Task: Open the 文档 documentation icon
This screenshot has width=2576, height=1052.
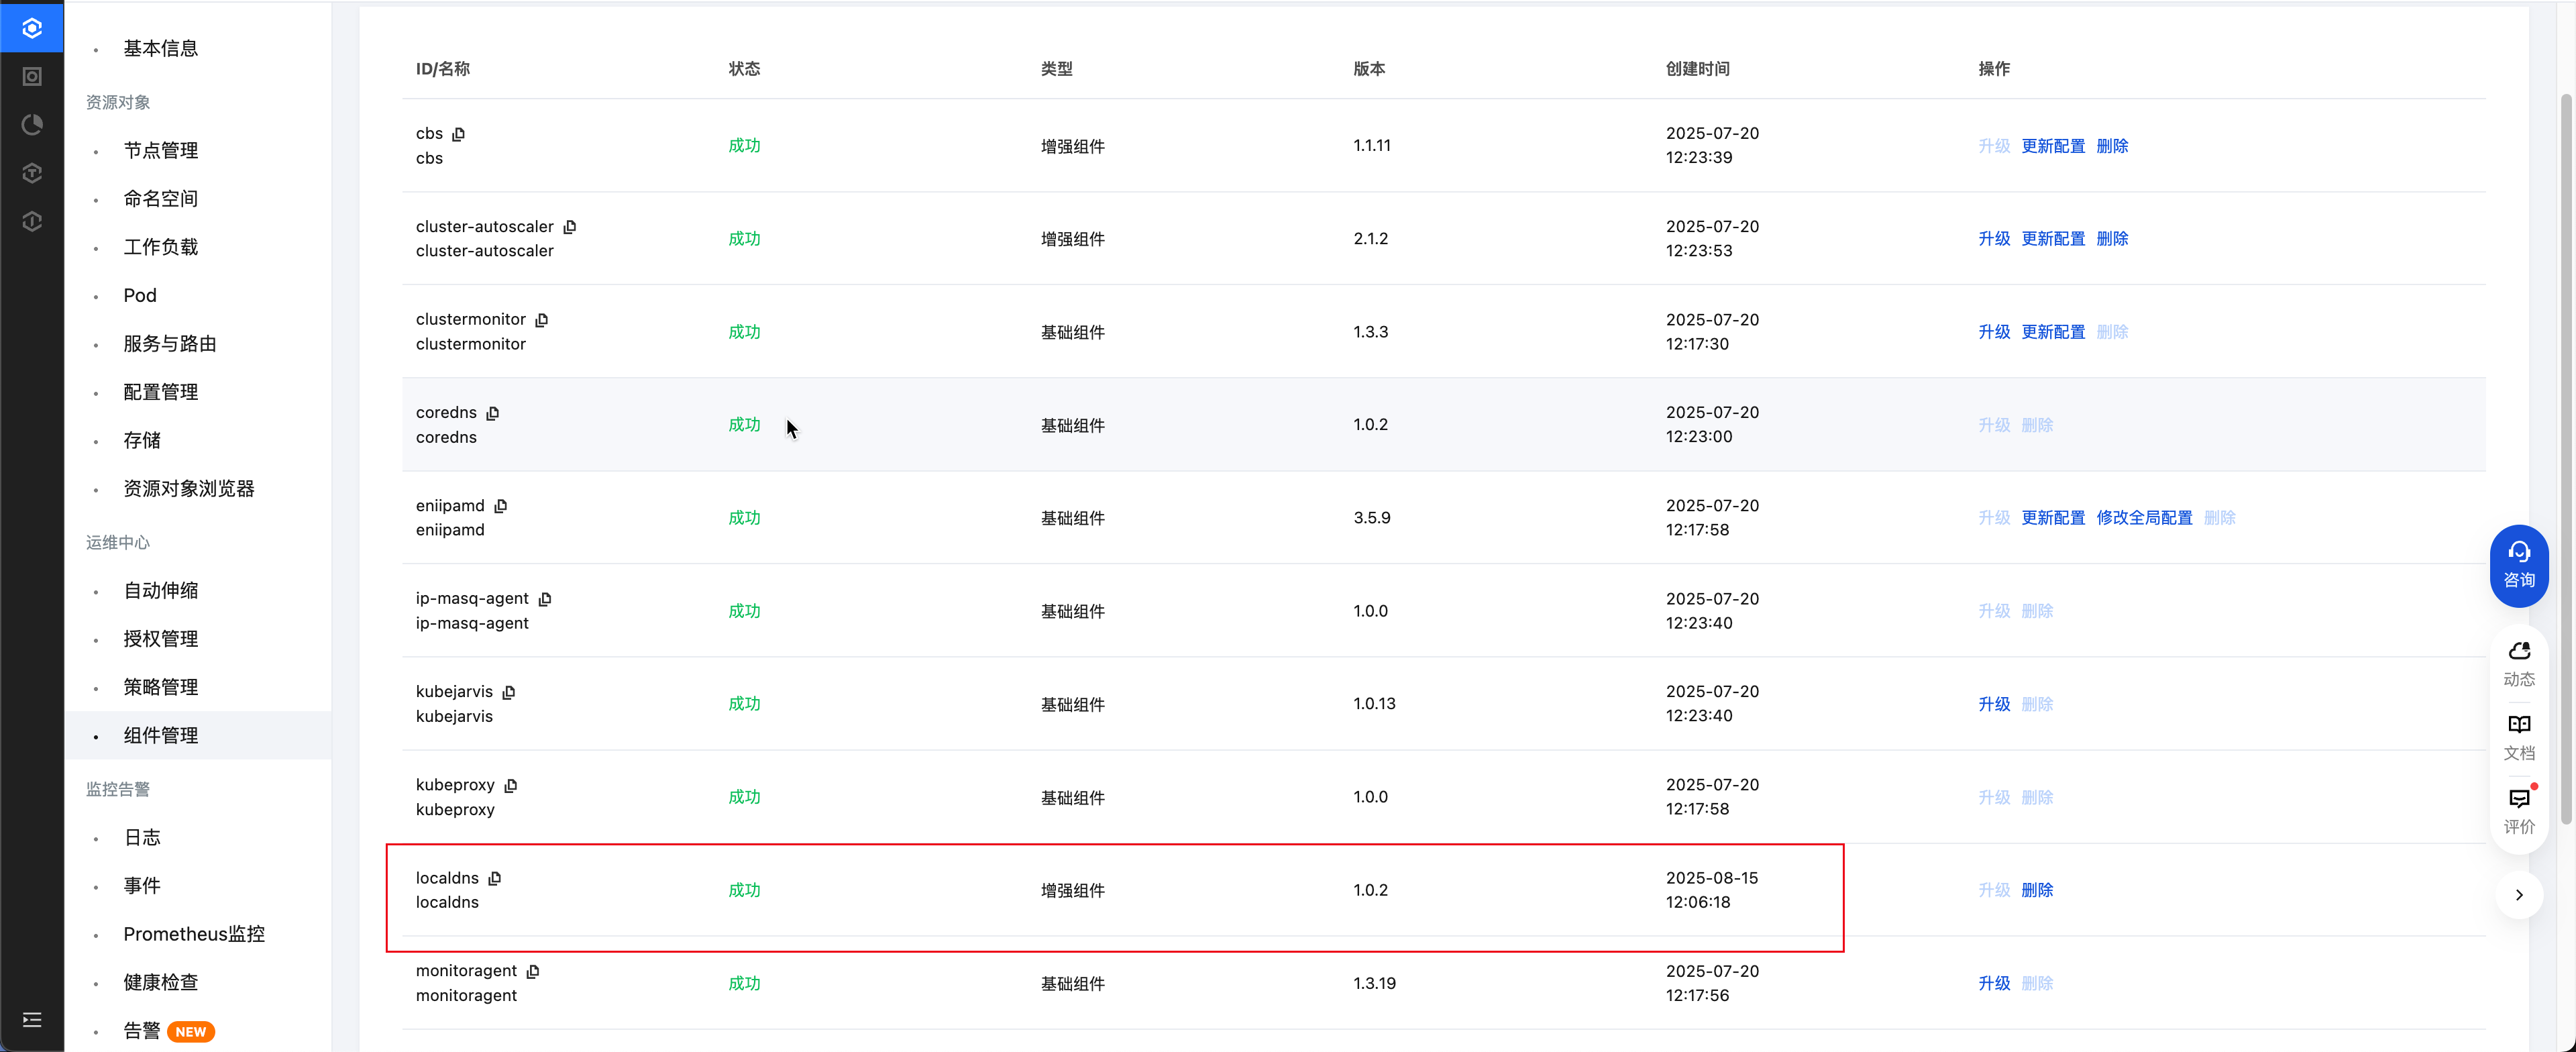Action: pos(2518,736)
